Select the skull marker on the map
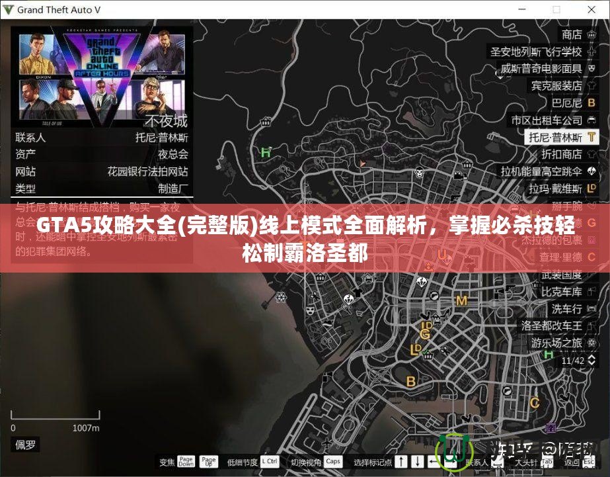The height and width of the screenshot is (477, 610). pos(419,172)
